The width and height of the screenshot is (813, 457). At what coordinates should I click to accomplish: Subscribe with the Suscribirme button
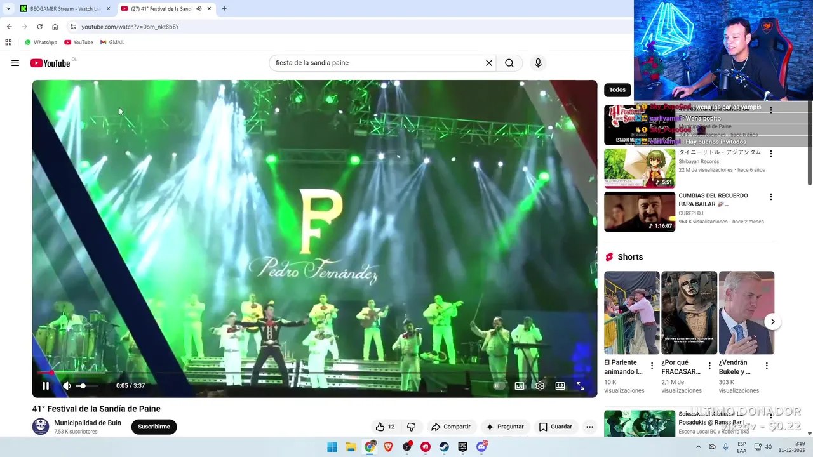click(154, 427)
